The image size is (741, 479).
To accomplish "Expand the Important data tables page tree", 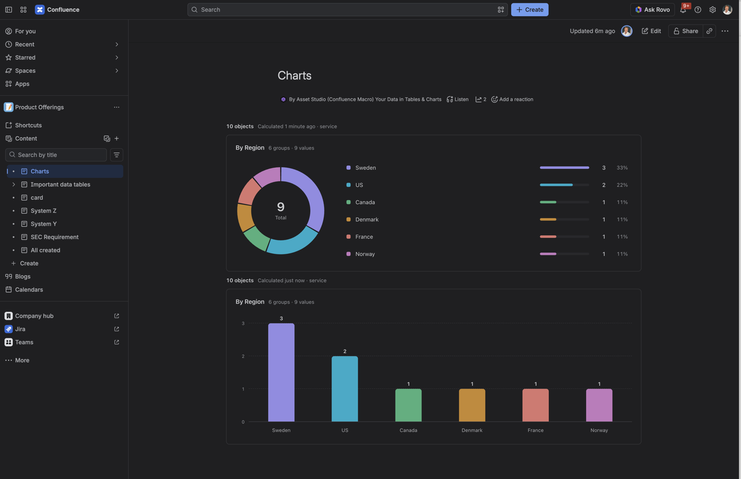I will pos(13,185).
